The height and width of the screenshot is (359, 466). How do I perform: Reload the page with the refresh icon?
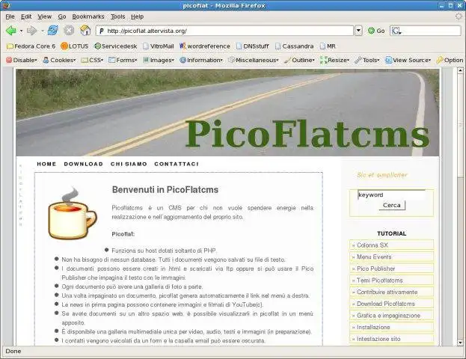tap(53, 31)
